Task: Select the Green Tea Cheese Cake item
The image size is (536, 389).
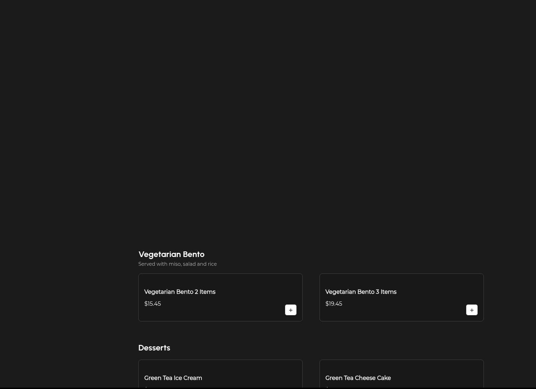Action: click(401, 374)
